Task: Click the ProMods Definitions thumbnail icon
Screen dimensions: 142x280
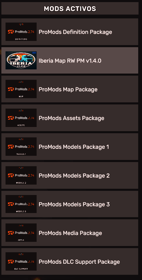Action: pos(21,32)
